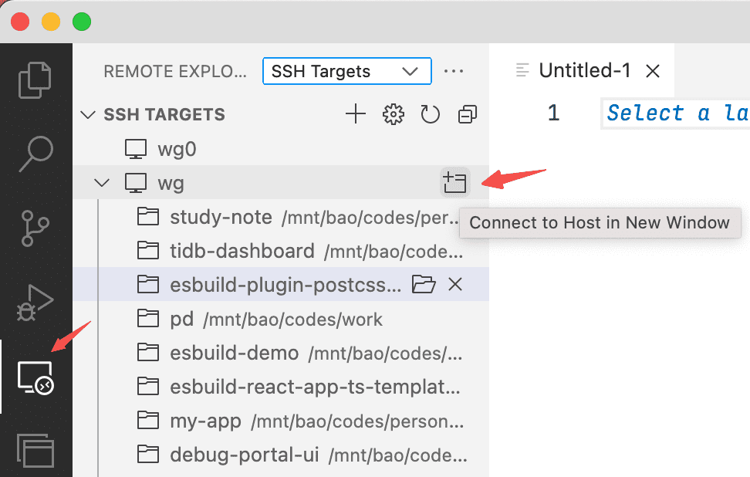
Task: Click the Remote Explorer activity bar icon
Action: [x=35, y=377]
